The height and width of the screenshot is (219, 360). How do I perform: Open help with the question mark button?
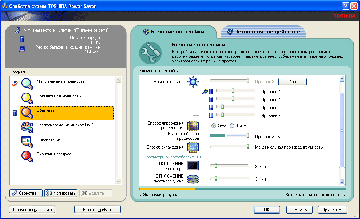tap(345, 6)
